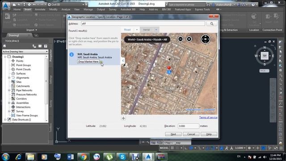Select Intersections in Toolspace tree
Viewport: 286px width, 161px height.
pyautogui.click(x=23, y=107)
